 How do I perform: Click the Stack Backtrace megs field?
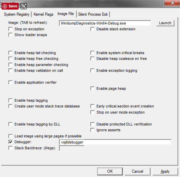click(72, 148)
